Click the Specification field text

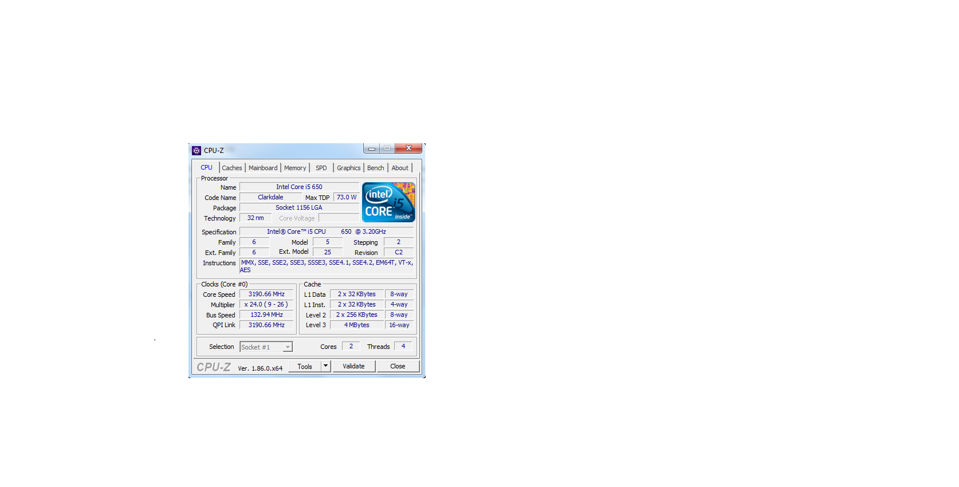tap(327, 231)
